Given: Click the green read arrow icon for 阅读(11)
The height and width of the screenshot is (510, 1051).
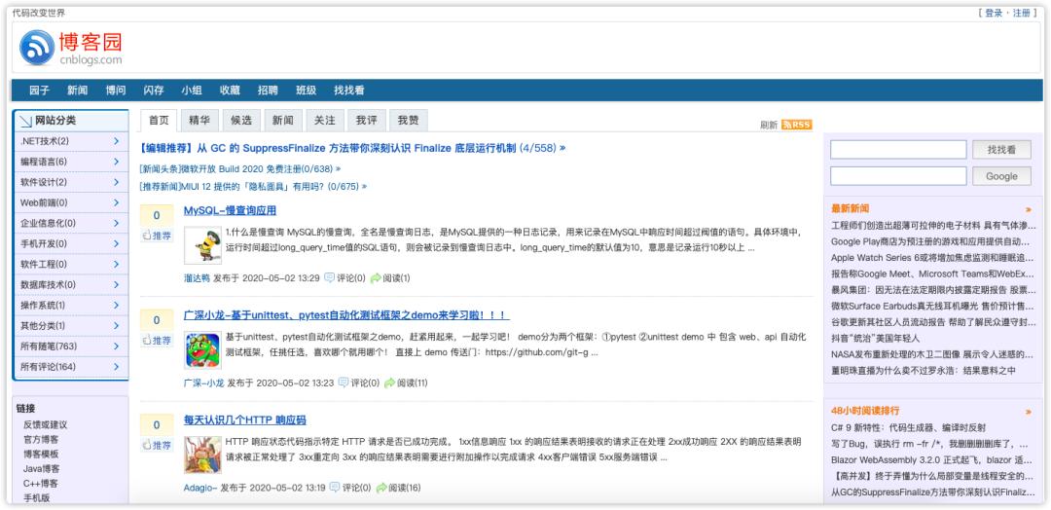Looking at the screenshot, I should [389, 382].
